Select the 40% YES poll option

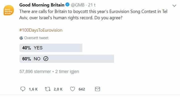pyautogui.click(x=51, y=48)
